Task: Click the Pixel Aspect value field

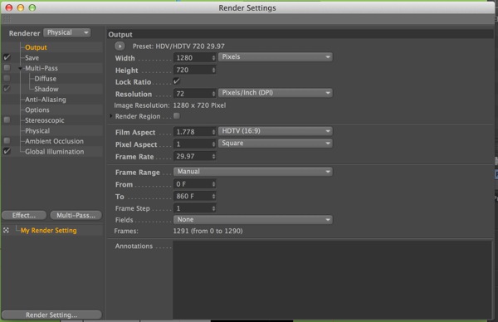Action: click(192, 144)
